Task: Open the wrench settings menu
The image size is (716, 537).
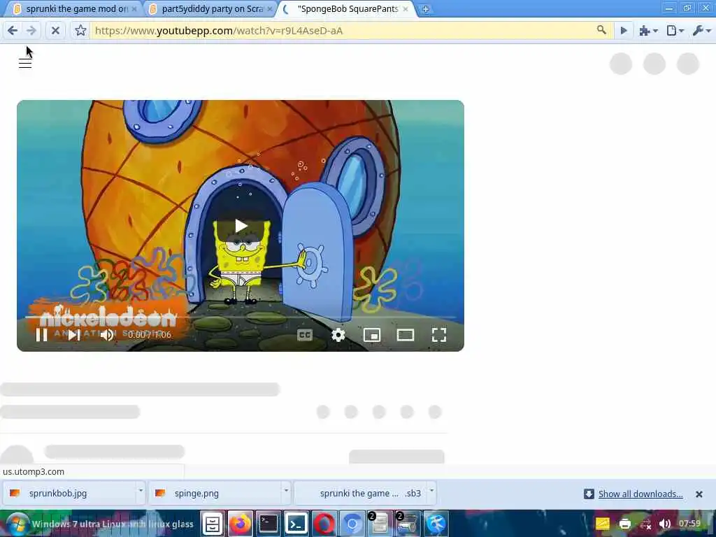Action: (x=701, y=31)
